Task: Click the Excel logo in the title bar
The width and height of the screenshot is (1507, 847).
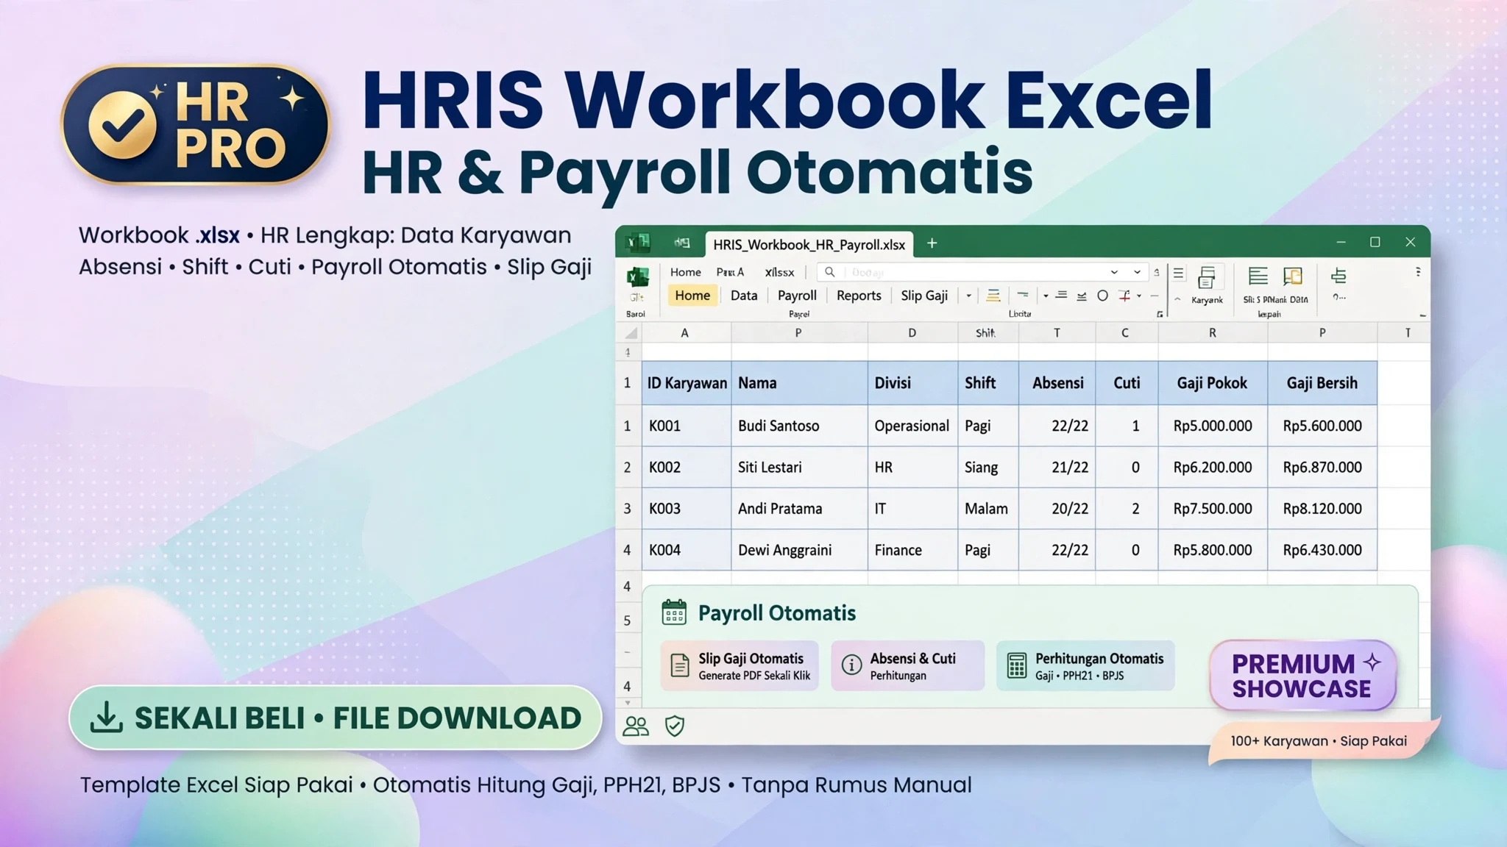Action: coord(638,242)
